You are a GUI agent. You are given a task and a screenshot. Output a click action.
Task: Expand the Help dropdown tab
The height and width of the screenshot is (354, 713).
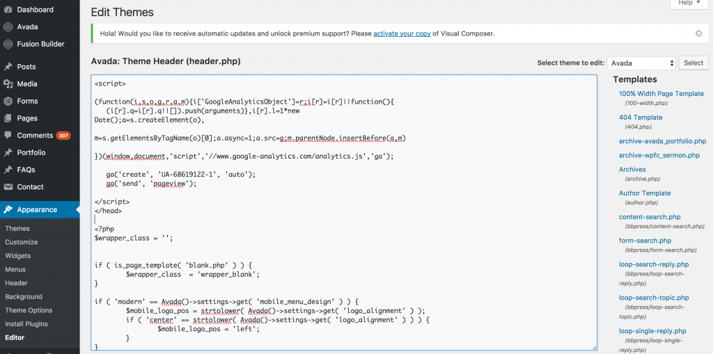(689, 3)
